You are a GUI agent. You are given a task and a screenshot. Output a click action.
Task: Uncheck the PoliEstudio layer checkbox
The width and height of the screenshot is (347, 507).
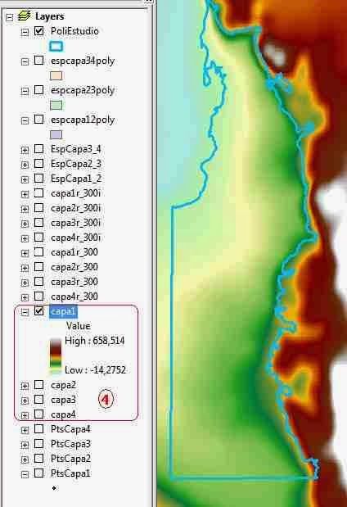[39, 31]
